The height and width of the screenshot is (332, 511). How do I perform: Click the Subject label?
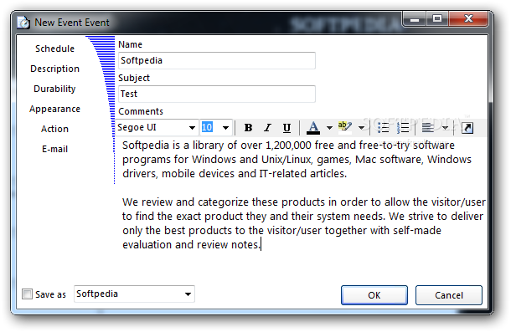click(134, 78)
